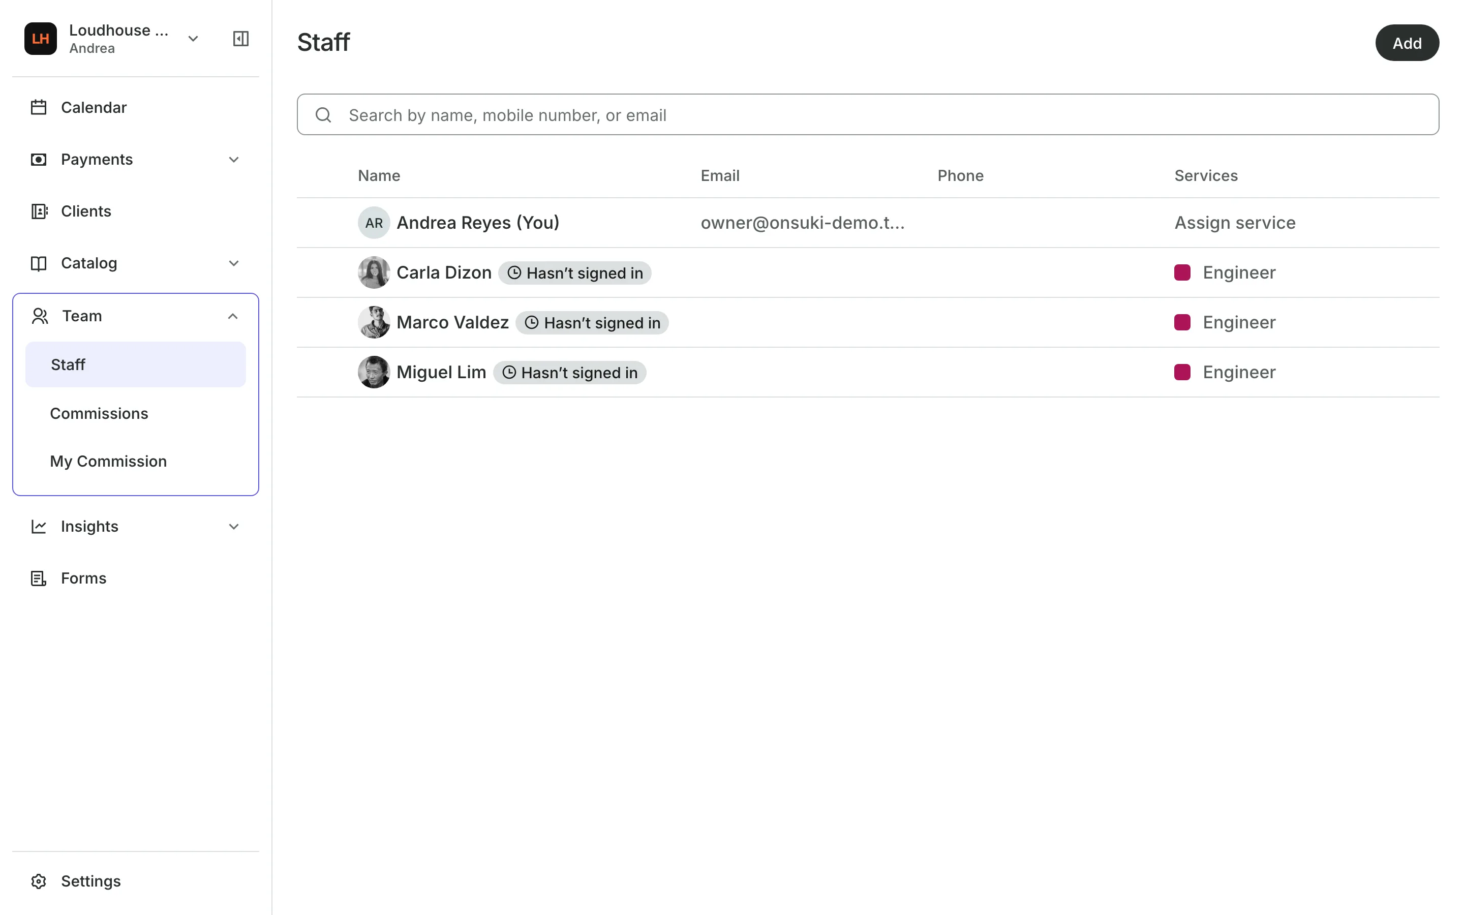Viewport: 1464px width, 915px height.
Task: Collapse the sidebar panel icon
Action: (241, 39)
